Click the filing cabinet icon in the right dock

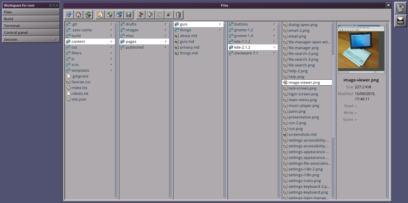click(x=400, y=8)
